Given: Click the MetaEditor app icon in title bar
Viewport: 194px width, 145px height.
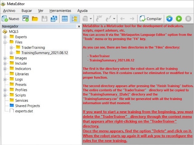Looking at the screenshot, I should point(3,4).
